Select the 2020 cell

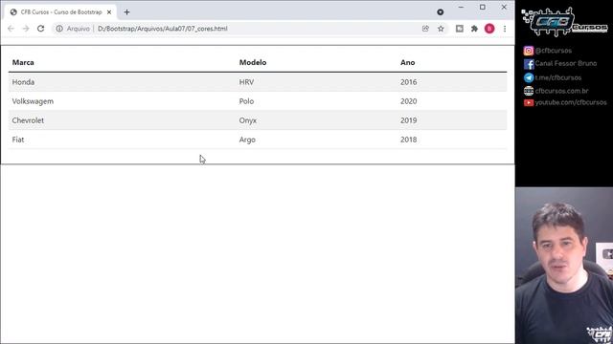click(x=452, y=101)
